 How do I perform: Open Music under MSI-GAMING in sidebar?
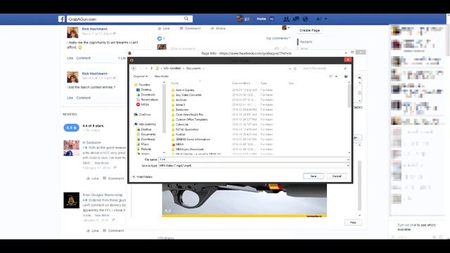pyautogui.click(x=145, y=144)
